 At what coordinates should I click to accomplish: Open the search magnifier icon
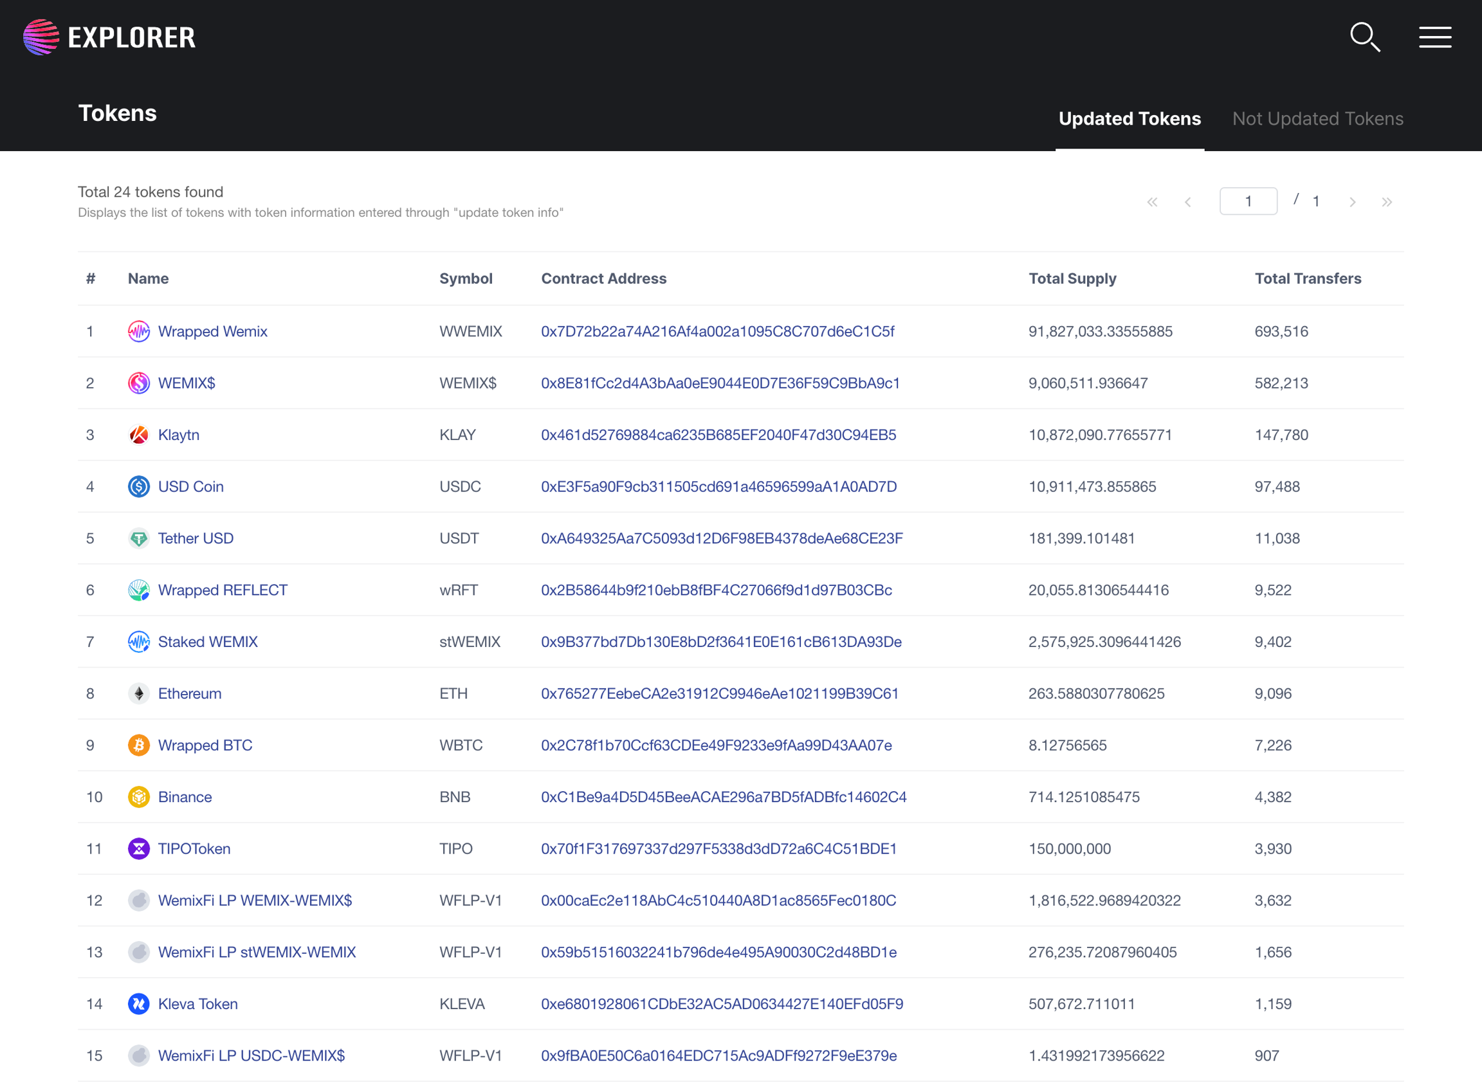[x=1365, y=37]
